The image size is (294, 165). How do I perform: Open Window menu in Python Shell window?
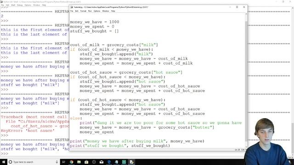tap(36, 5)
